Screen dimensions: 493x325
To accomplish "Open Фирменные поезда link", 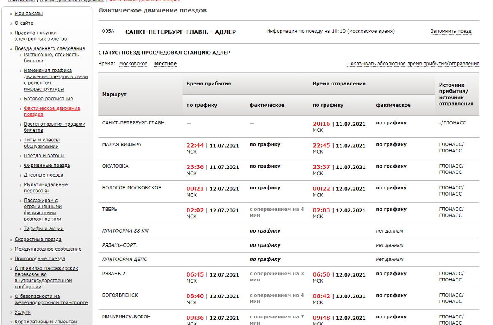I will [47, 165].
